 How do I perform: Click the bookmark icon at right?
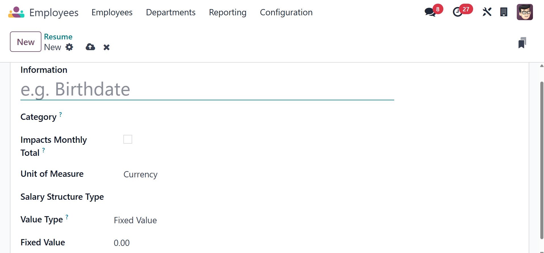[522, 43]
